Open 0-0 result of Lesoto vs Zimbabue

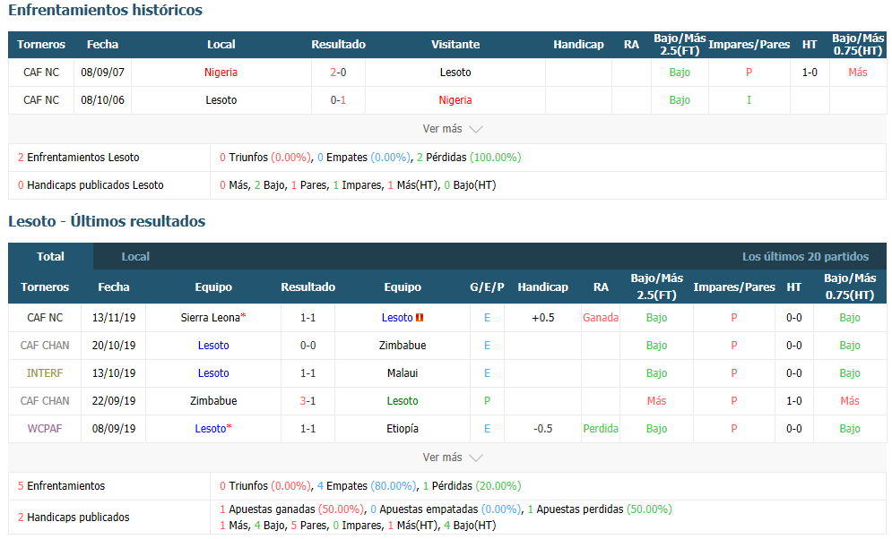click(307, 346)
